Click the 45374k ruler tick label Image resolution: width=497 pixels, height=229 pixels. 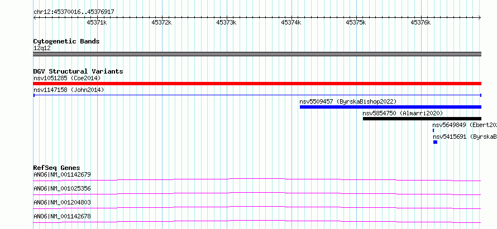pyautogui.click(x=291, y=22)
